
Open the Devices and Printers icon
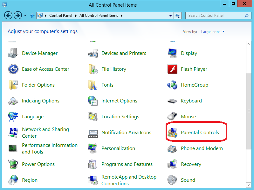point(93,53)
